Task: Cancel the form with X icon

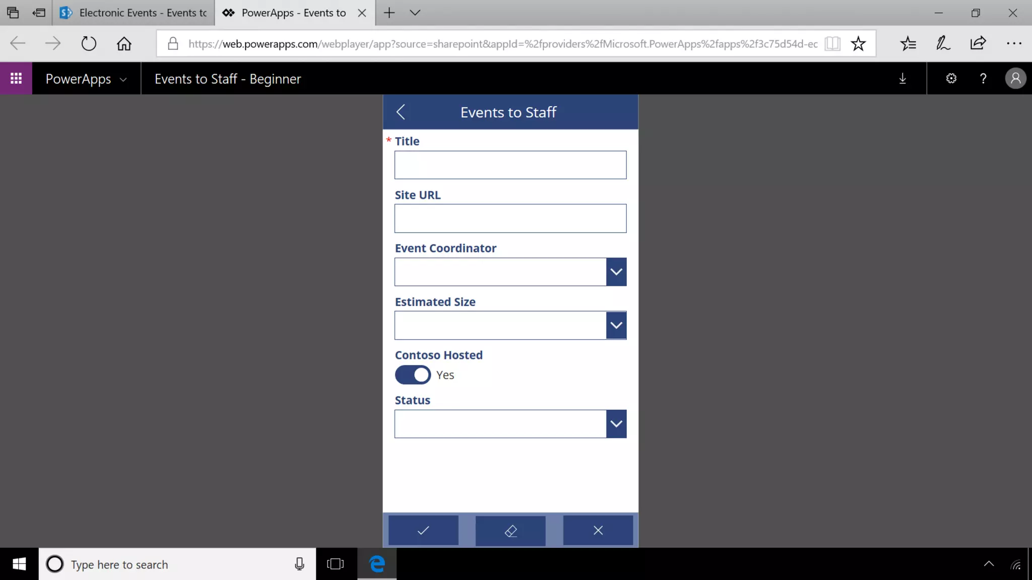Action: 598,530
